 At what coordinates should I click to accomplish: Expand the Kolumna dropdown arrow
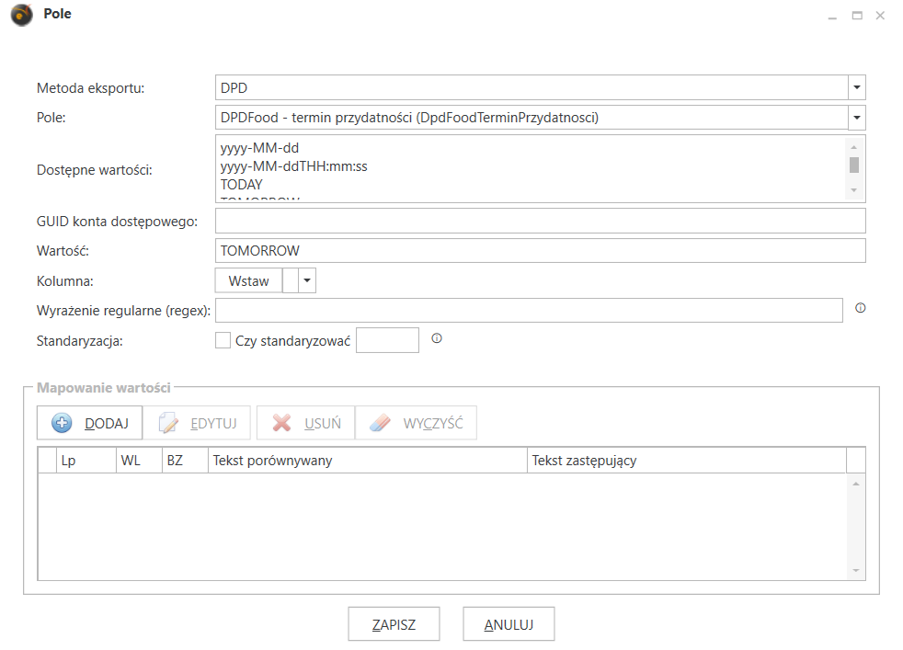click(307, 281)
